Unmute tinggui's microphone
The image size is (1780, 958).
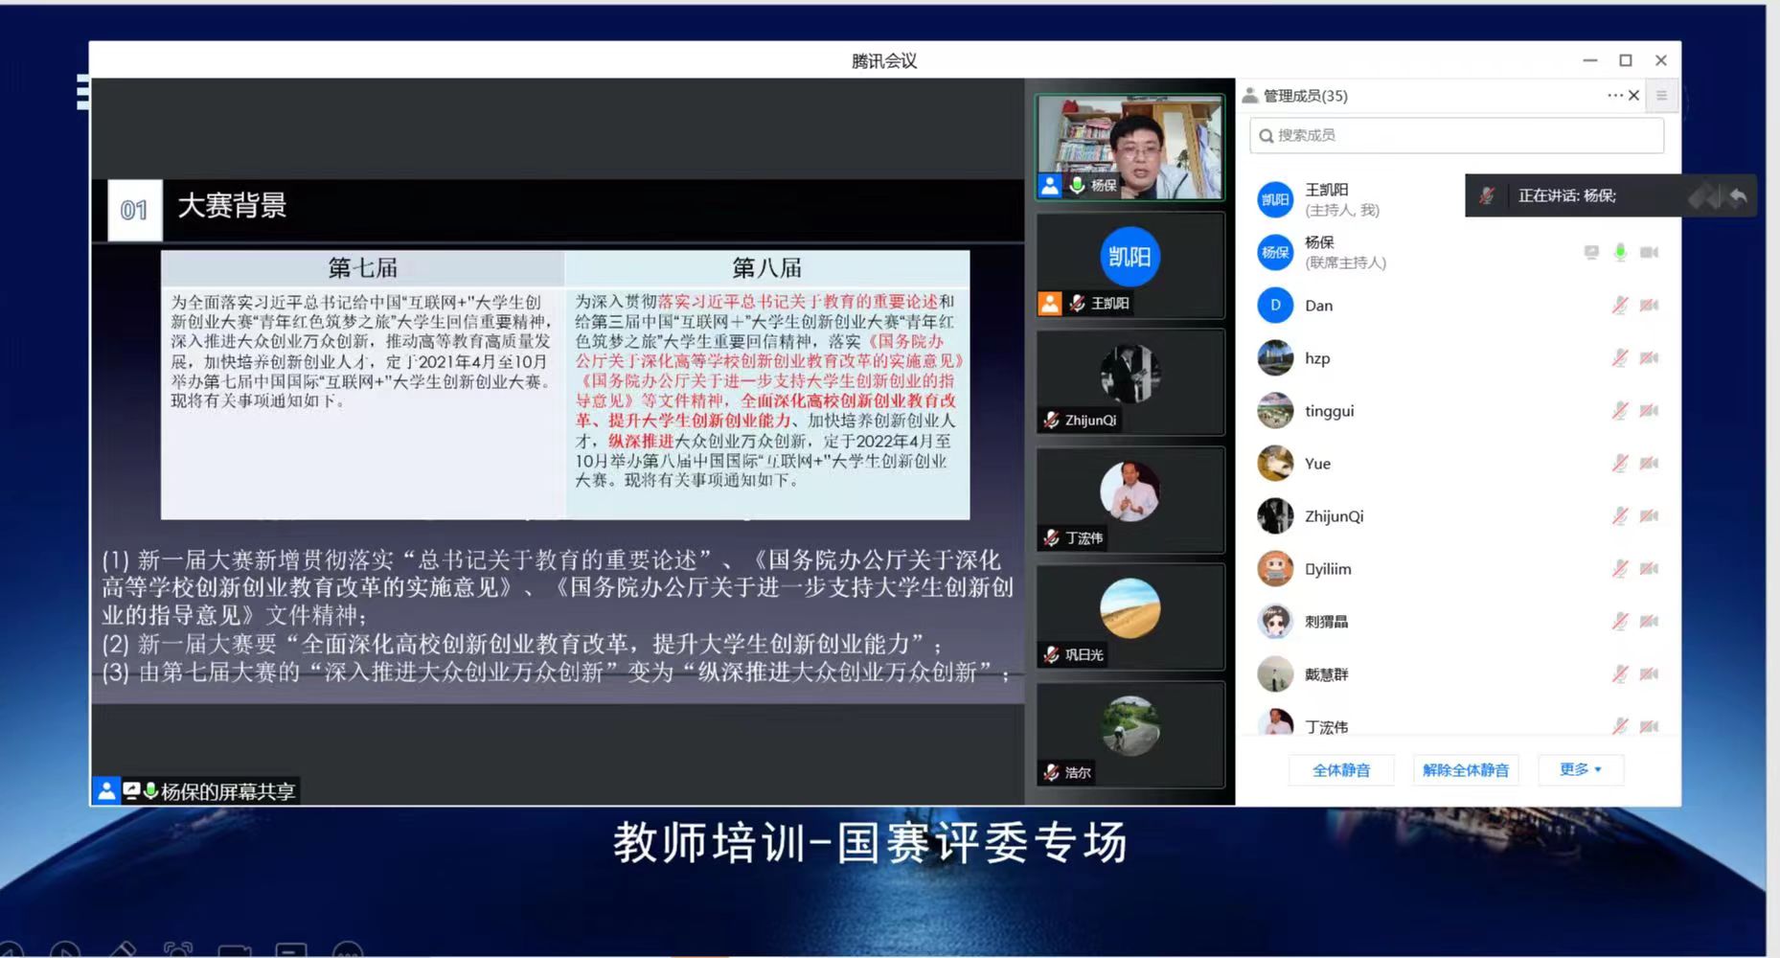(x=1621, y=410)
